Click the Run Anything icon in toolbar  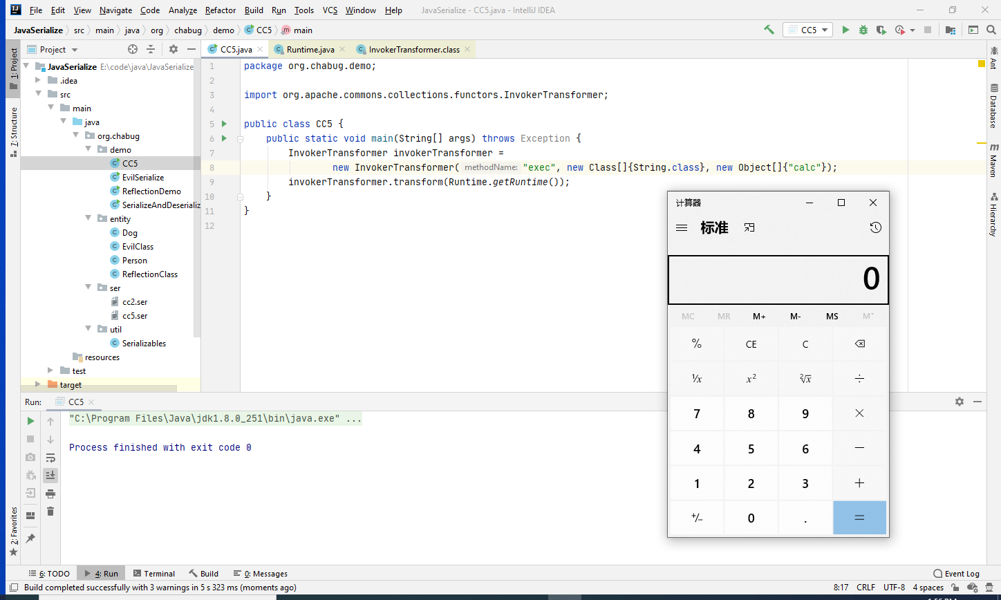(x=973, y=30)
